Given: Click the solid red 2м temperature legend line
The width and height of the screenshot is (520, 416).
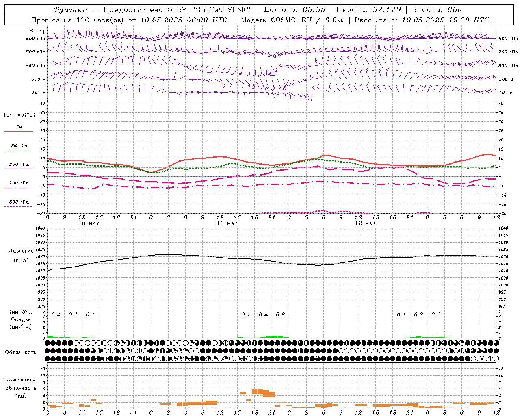Looking at the screenshot, I should [19, 131].
